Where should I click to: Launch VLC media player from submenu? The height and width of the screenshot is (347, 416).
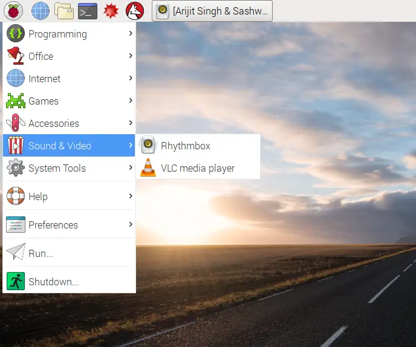click(198, 168)
